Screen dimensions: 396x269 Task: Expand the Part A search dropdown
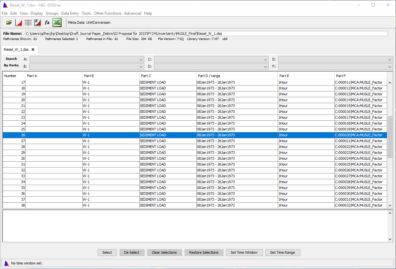(141, 60)
